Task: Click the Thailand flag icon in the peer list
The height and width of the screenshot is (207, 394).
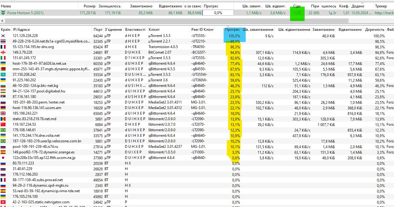Action: (x=3, y=41)
